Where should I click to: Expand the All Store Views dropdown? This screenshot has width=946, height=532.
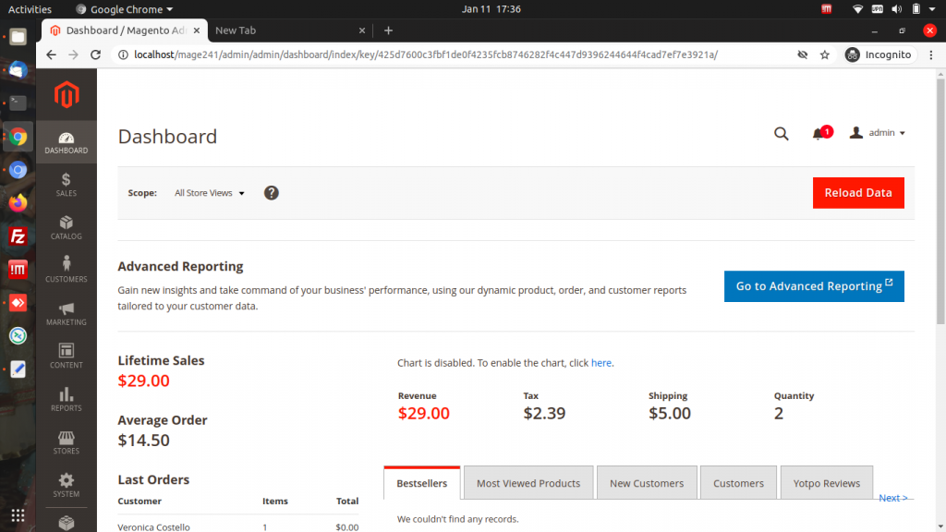click(x=210, y=193)
